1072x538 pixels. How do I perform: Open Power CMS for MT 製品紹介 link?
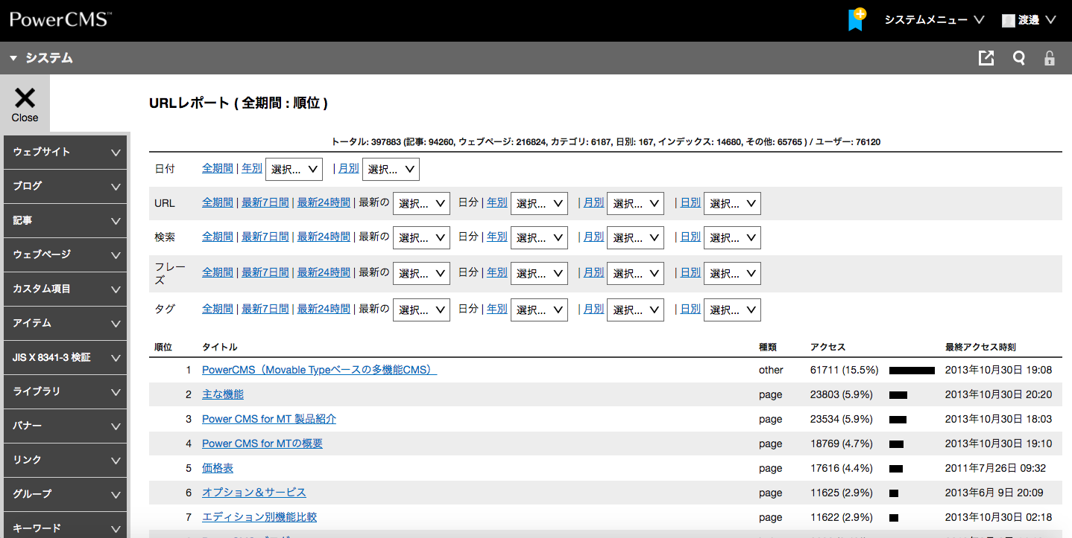(x=269, y=418)
